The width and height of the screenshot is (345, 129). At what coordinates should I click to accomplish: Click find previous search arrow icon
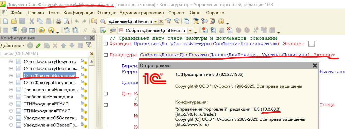[177, 21]
